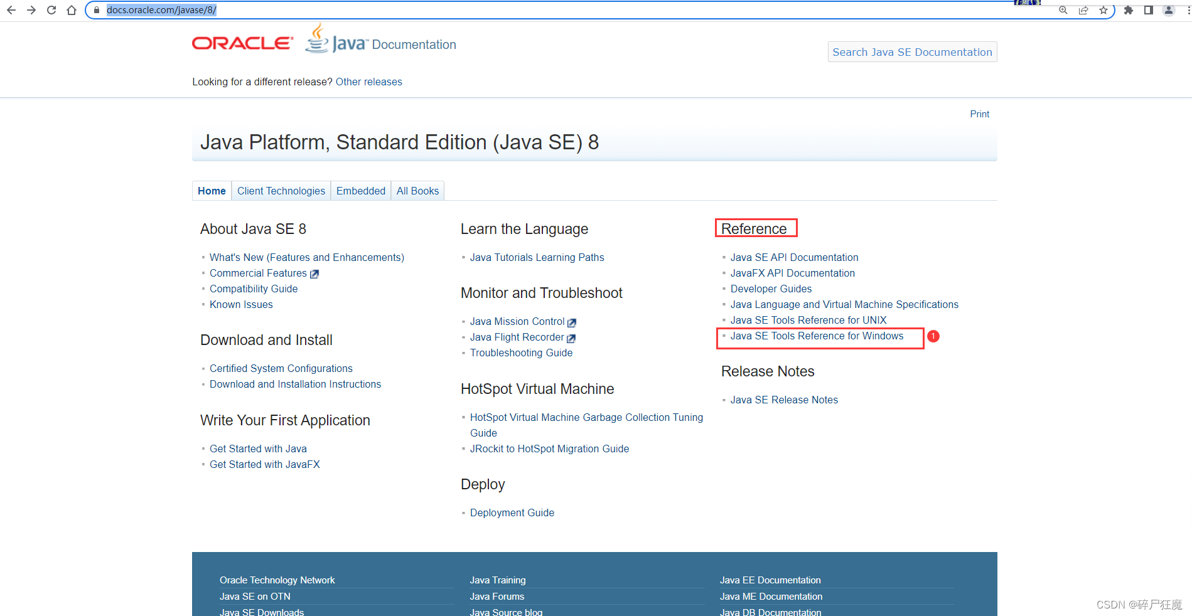The height and width of the screenshot is (616, 1192).
Task: Open browser extensions puzzle icon
Action: pos(1129,10)
